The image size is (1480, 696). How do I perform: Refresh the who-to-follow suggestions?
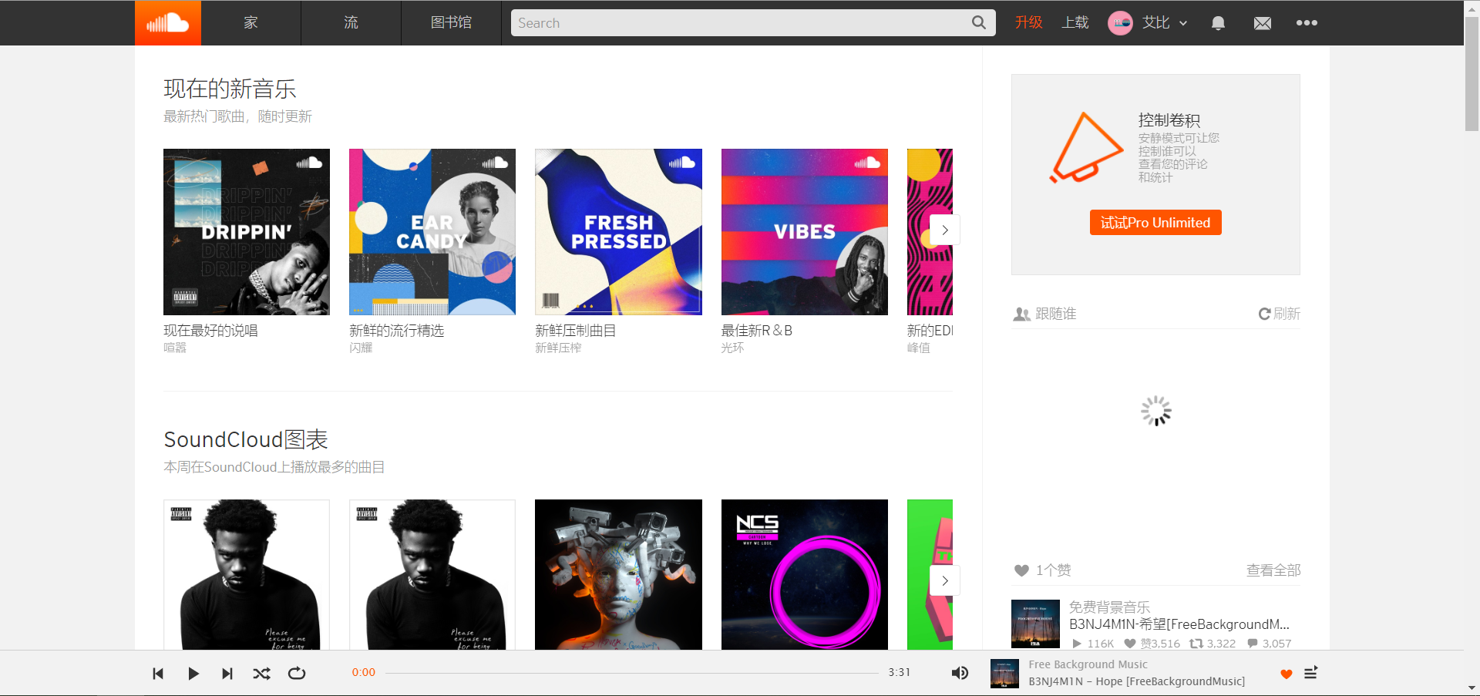(x=1279, y=314)
